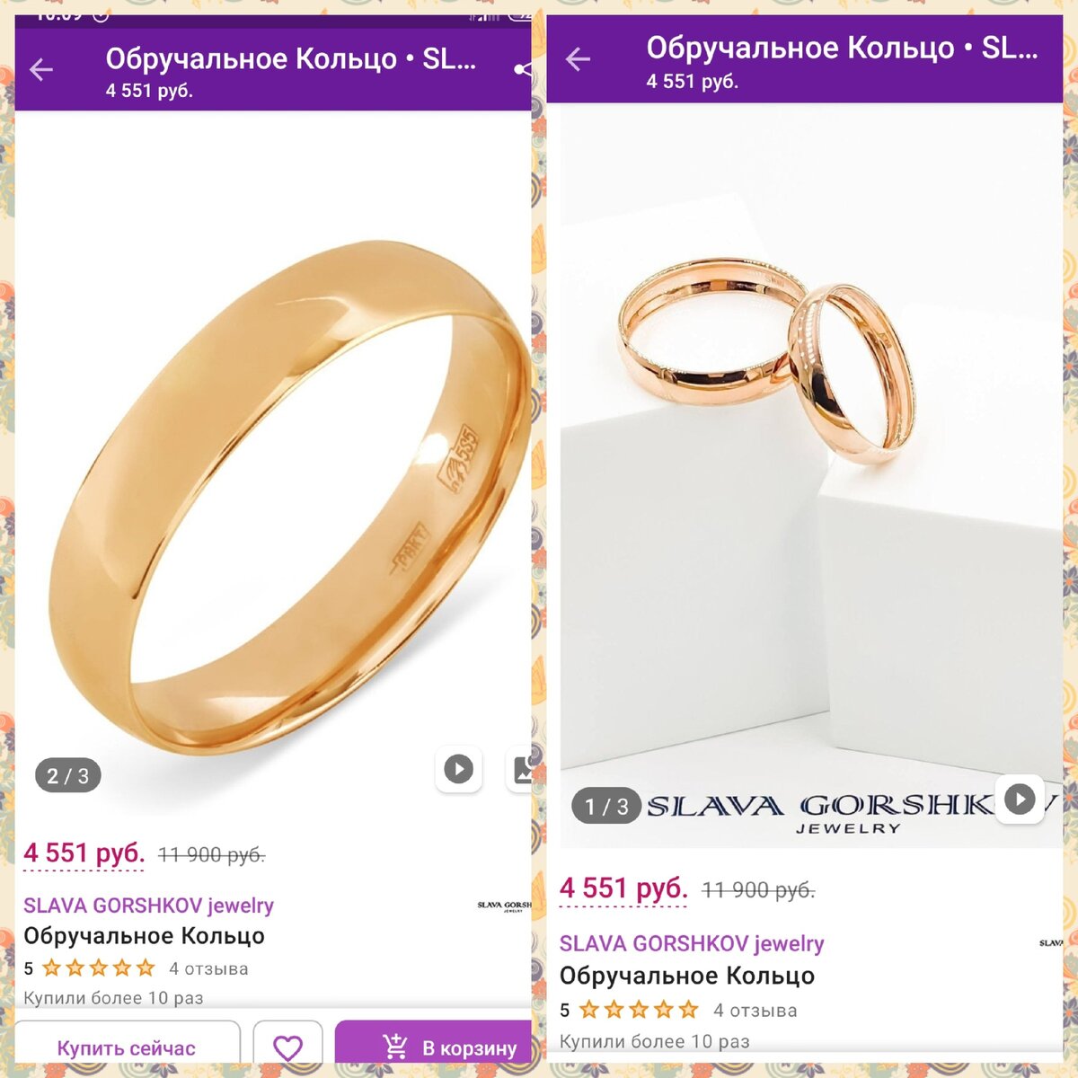View 4 отзыва reviews on left screen
This screenshot has width=1078, height=1078.
(208, 968)
